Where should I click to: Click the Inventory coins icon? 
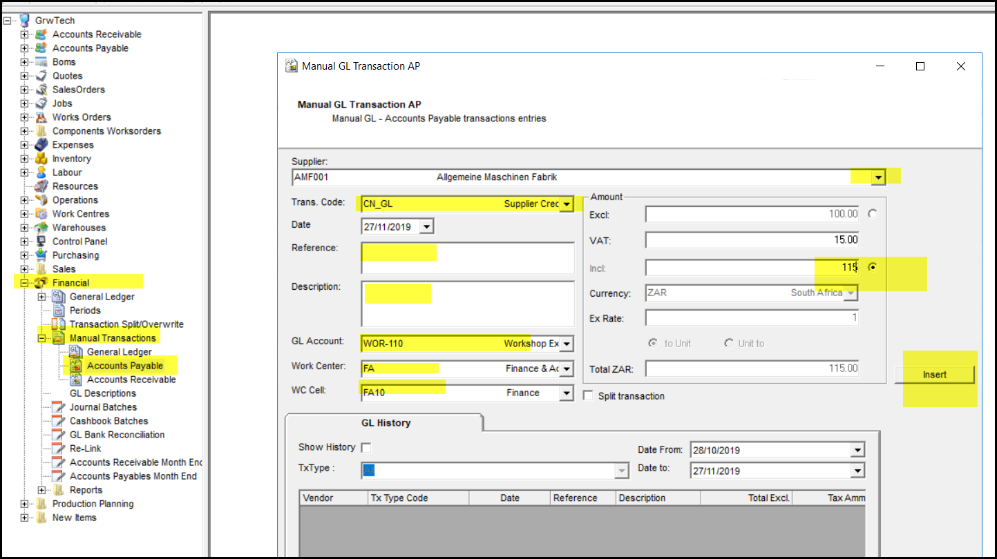[x=41, y=159]
